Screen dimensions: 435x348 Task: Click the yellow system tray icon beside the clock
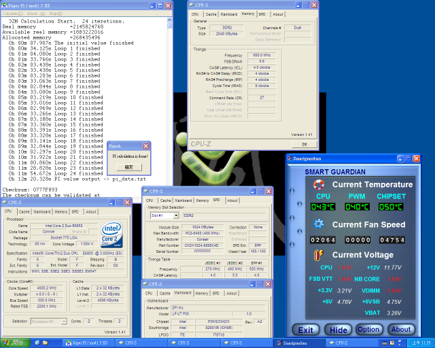tap(392, 343)
